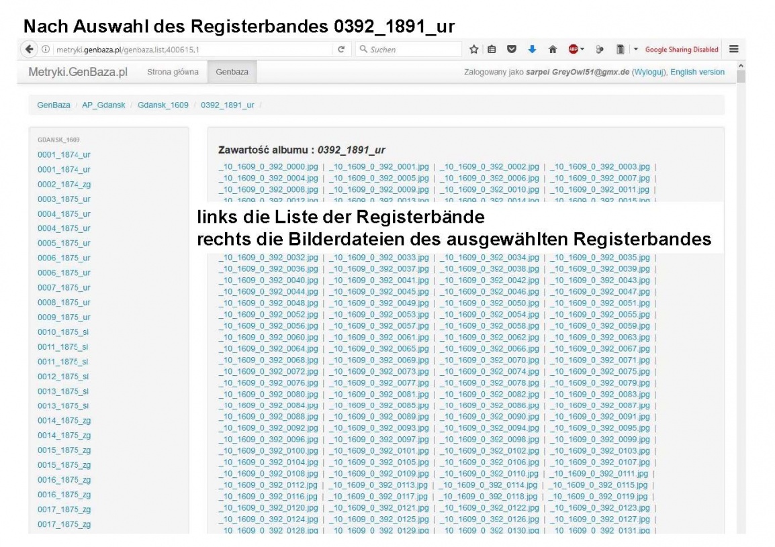Show the site information icon in address bar

(45, 49)
